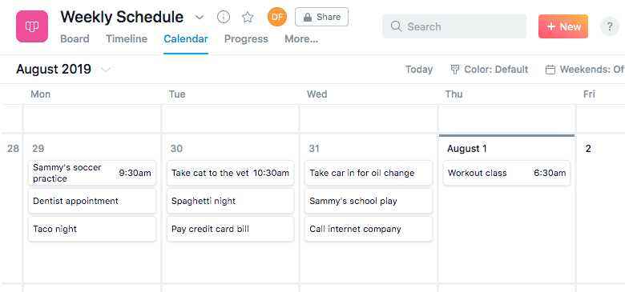Viewport: 625px width, 292px height.
Task: Switch to the Timeline tab
Action: click(127, 39)
